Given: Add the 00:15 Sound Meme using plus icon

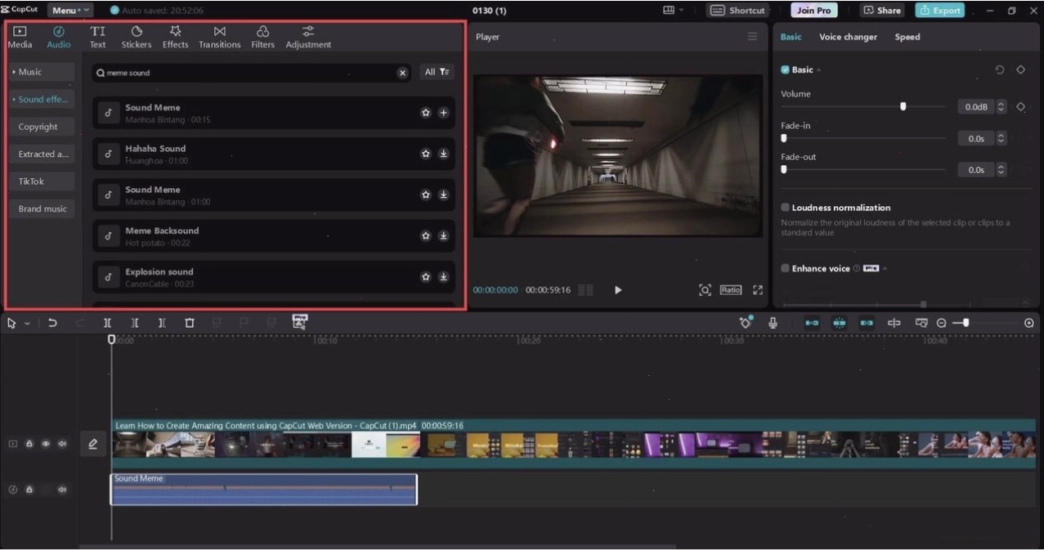Looking at the screenshot, I should coord(444,113).
